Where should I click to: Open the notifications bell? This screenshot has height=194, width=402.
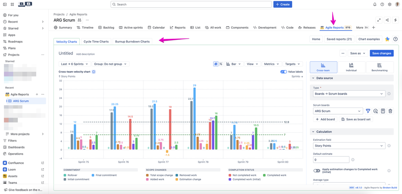point(375,4)
